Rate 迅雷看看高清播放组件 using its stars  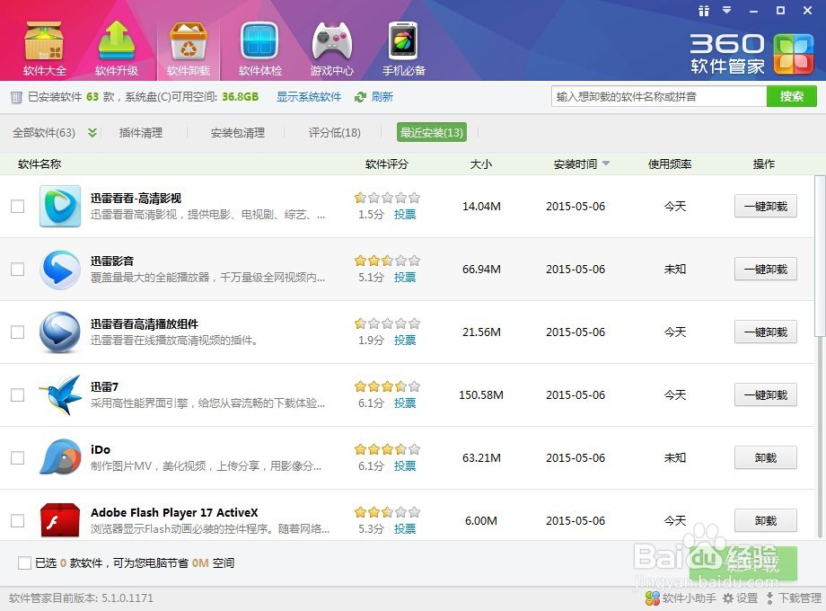pyautogui.click(x=387, y=323)
